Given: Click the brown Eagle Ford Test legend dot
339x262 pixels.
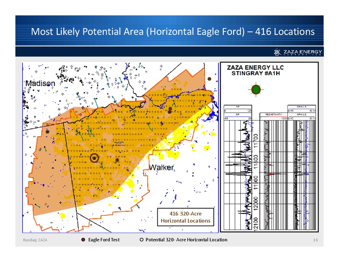Looking at the screenshot, I should click(83, 240).
